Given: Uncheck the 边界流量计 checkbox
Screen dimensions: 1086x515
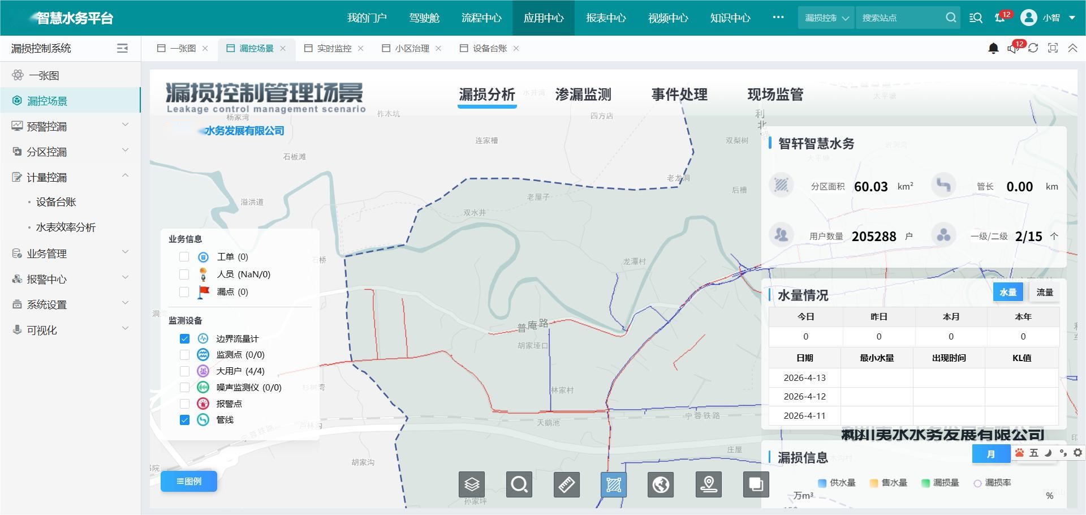Looking at the screenshot, I should 184,338.
